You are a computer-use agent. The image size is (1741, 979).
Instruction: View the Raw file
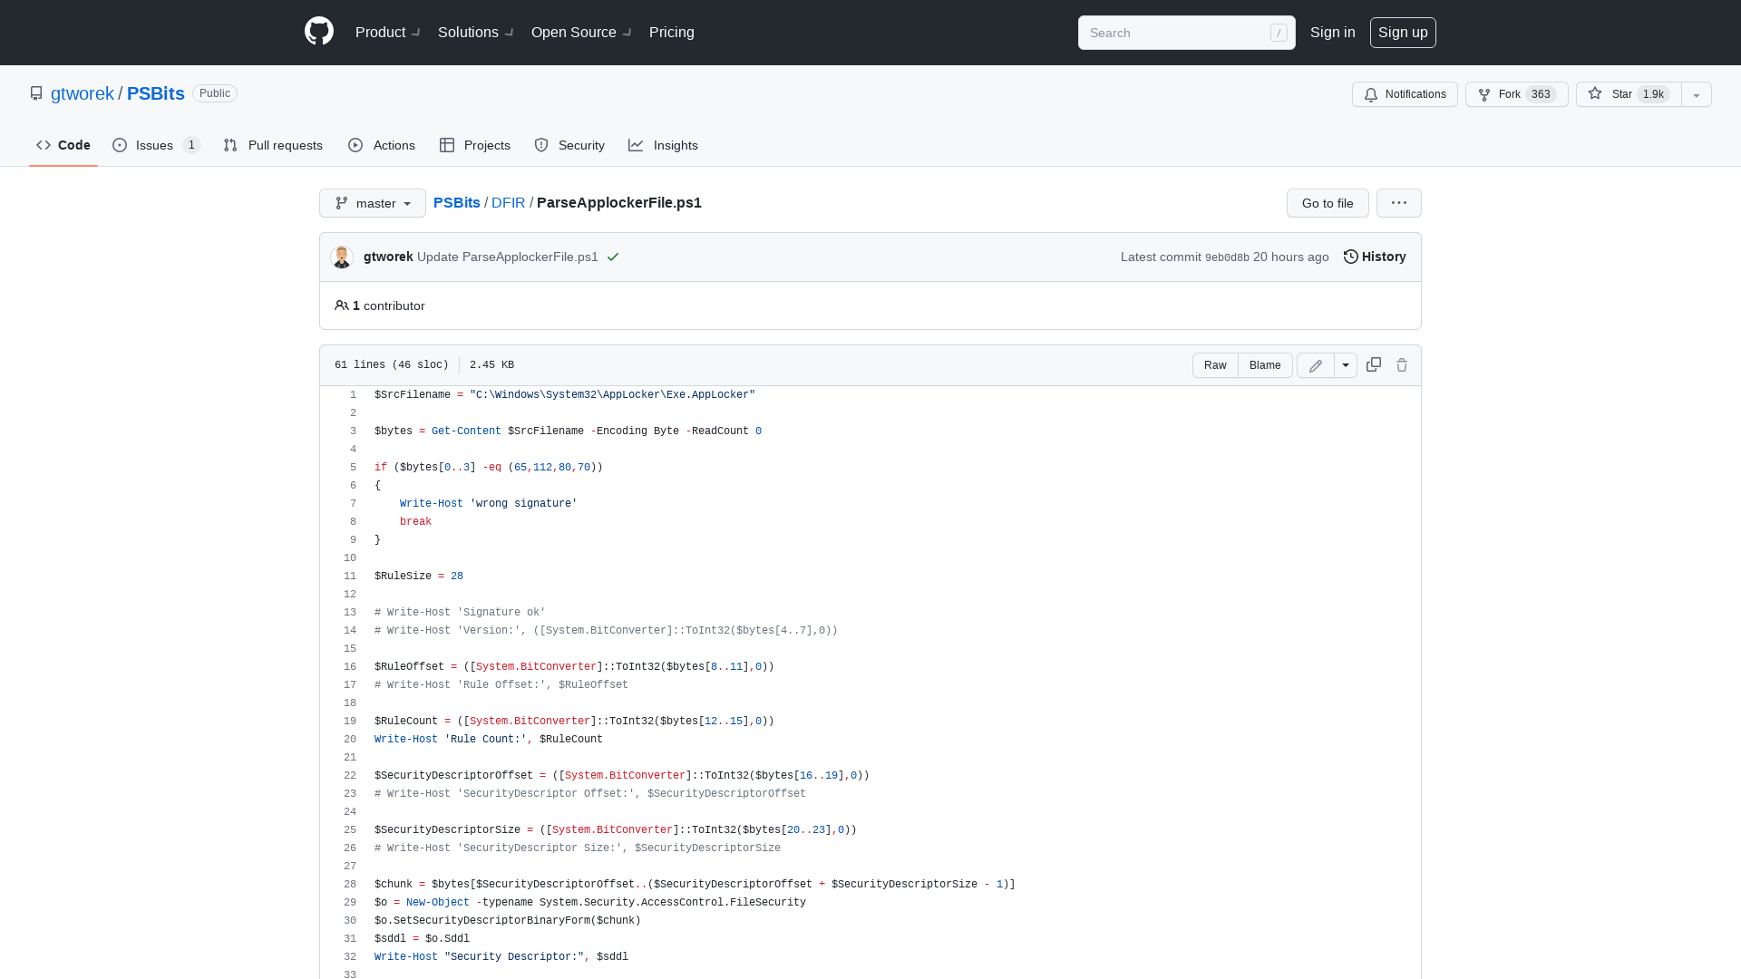(x=1215, y=365)
